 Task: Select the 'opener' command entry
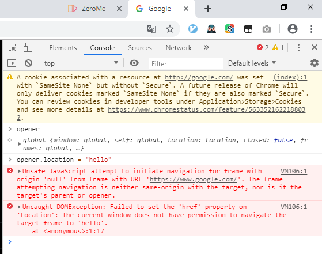(28, 130)
